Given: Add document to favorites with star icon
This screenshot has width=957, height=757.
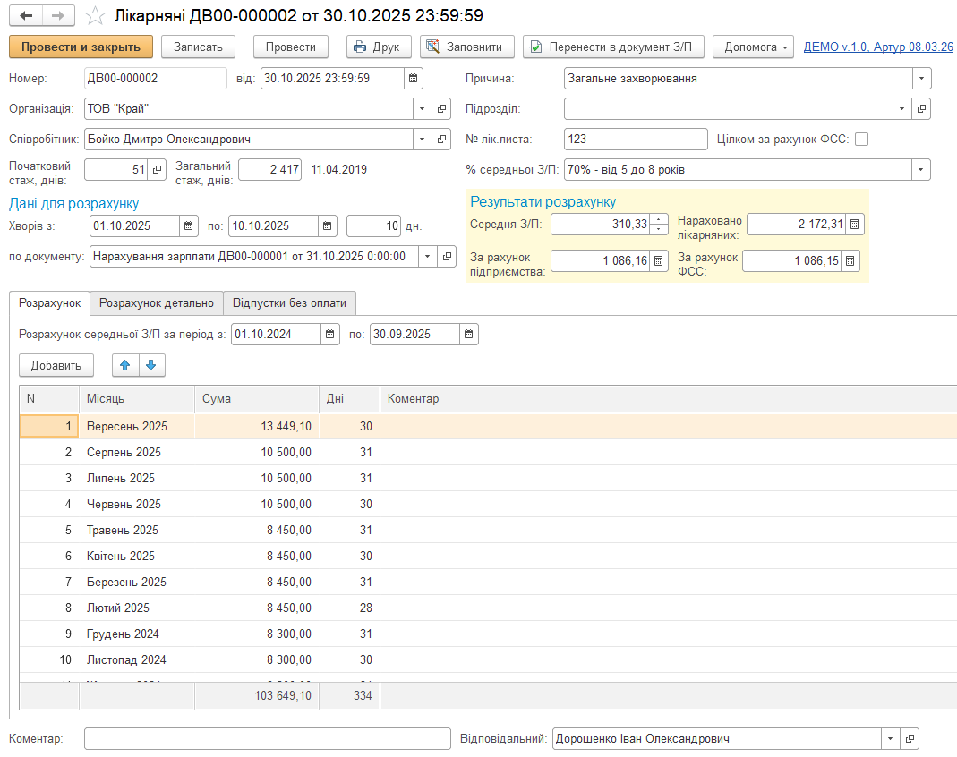Looking at the screenshot, I should coord(95,16).
